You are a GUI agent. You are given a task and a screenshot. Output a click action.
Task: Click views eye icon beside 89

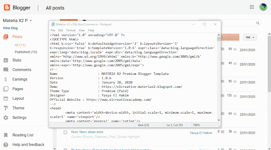click(235, 49)
